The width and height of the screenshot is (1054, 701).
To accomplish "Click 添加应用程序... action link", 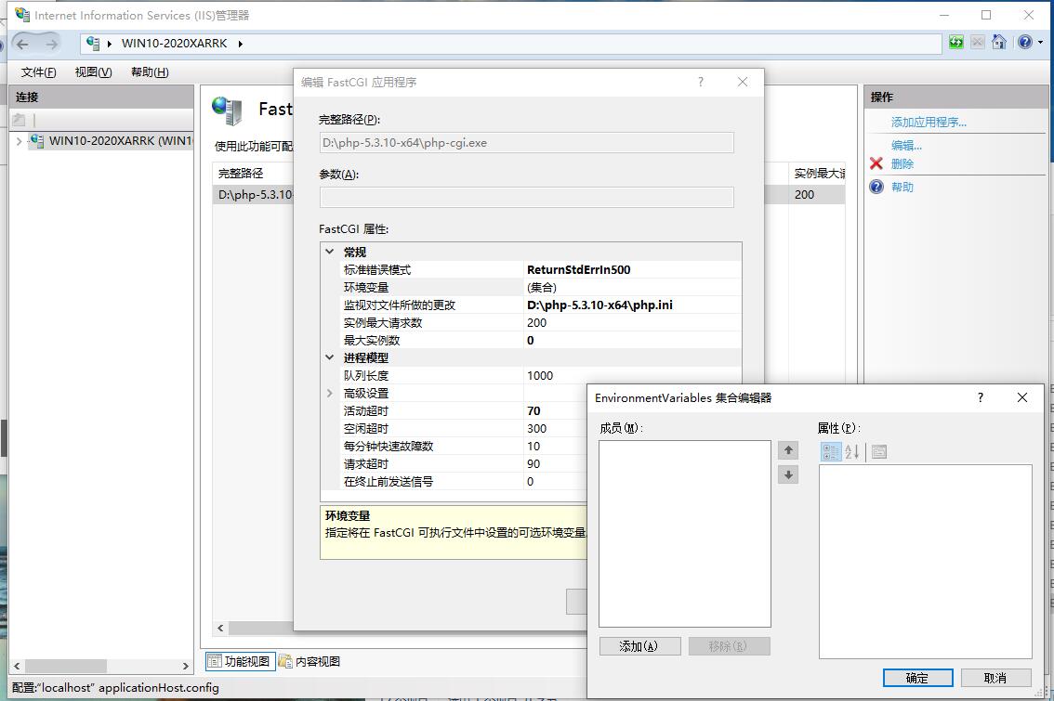I will 929,123.
